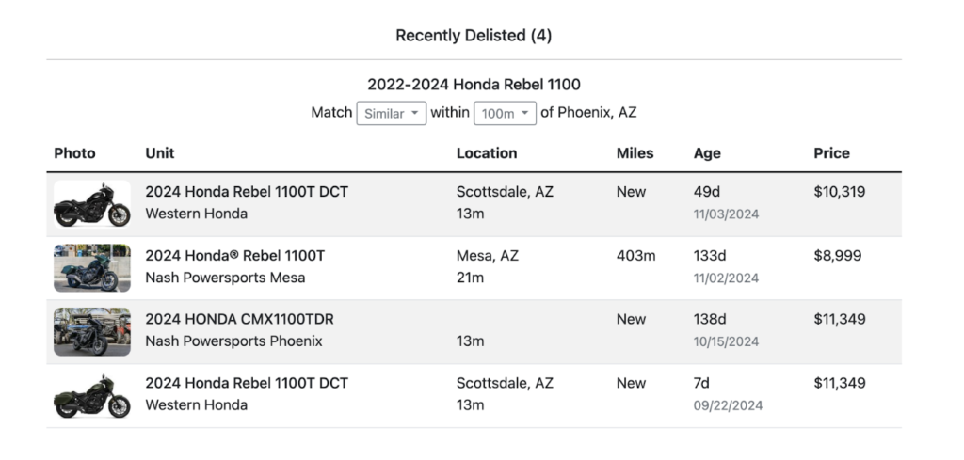Open the Nash Powersports Mesa bike photo
Screen dimensions: 964x460
click(92, 268)
